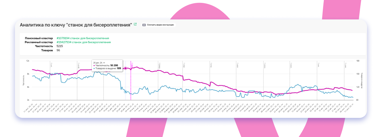Click the 1 авг. month marker line
This screenshot has width=382, height=137.
(x=316, y=83)
